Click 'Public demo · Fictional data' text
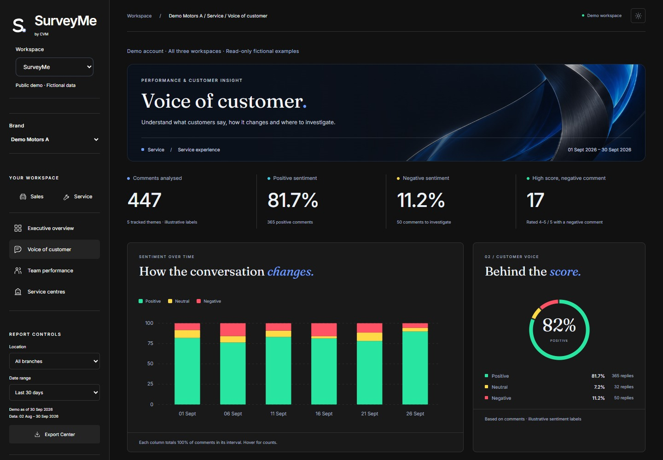 click(x=46, y=85)
